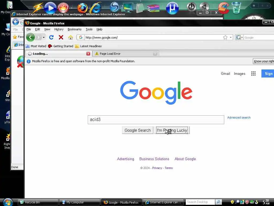Open Advanced search link
The width and height of the screenshot is (274, 206).
pyautogui.click(x=239, y=117)
